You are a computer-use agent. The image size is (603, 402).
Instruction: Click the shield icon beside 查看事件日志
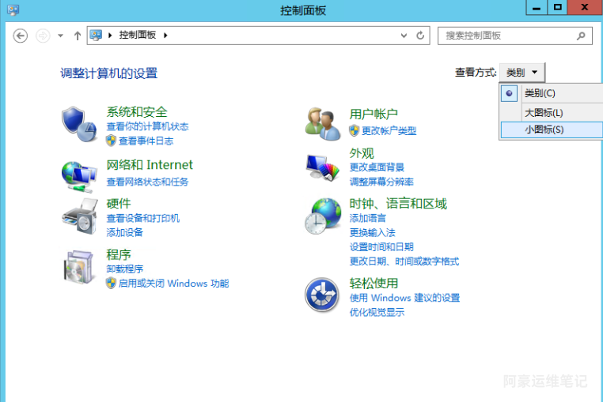[111, 141]
